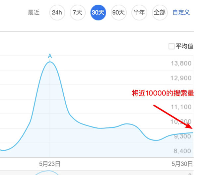Click the 5月23日 x-axis date label
199x175 pixels.
(50, 164)
